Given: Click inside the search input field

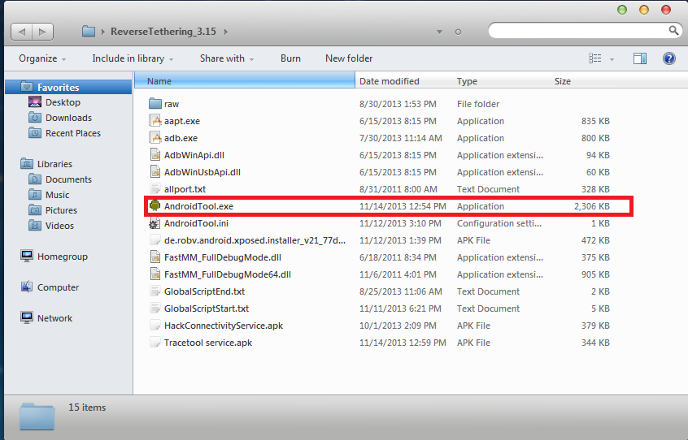Looking at the screenshot, I should pyautogui.click(x=577, y=30).
